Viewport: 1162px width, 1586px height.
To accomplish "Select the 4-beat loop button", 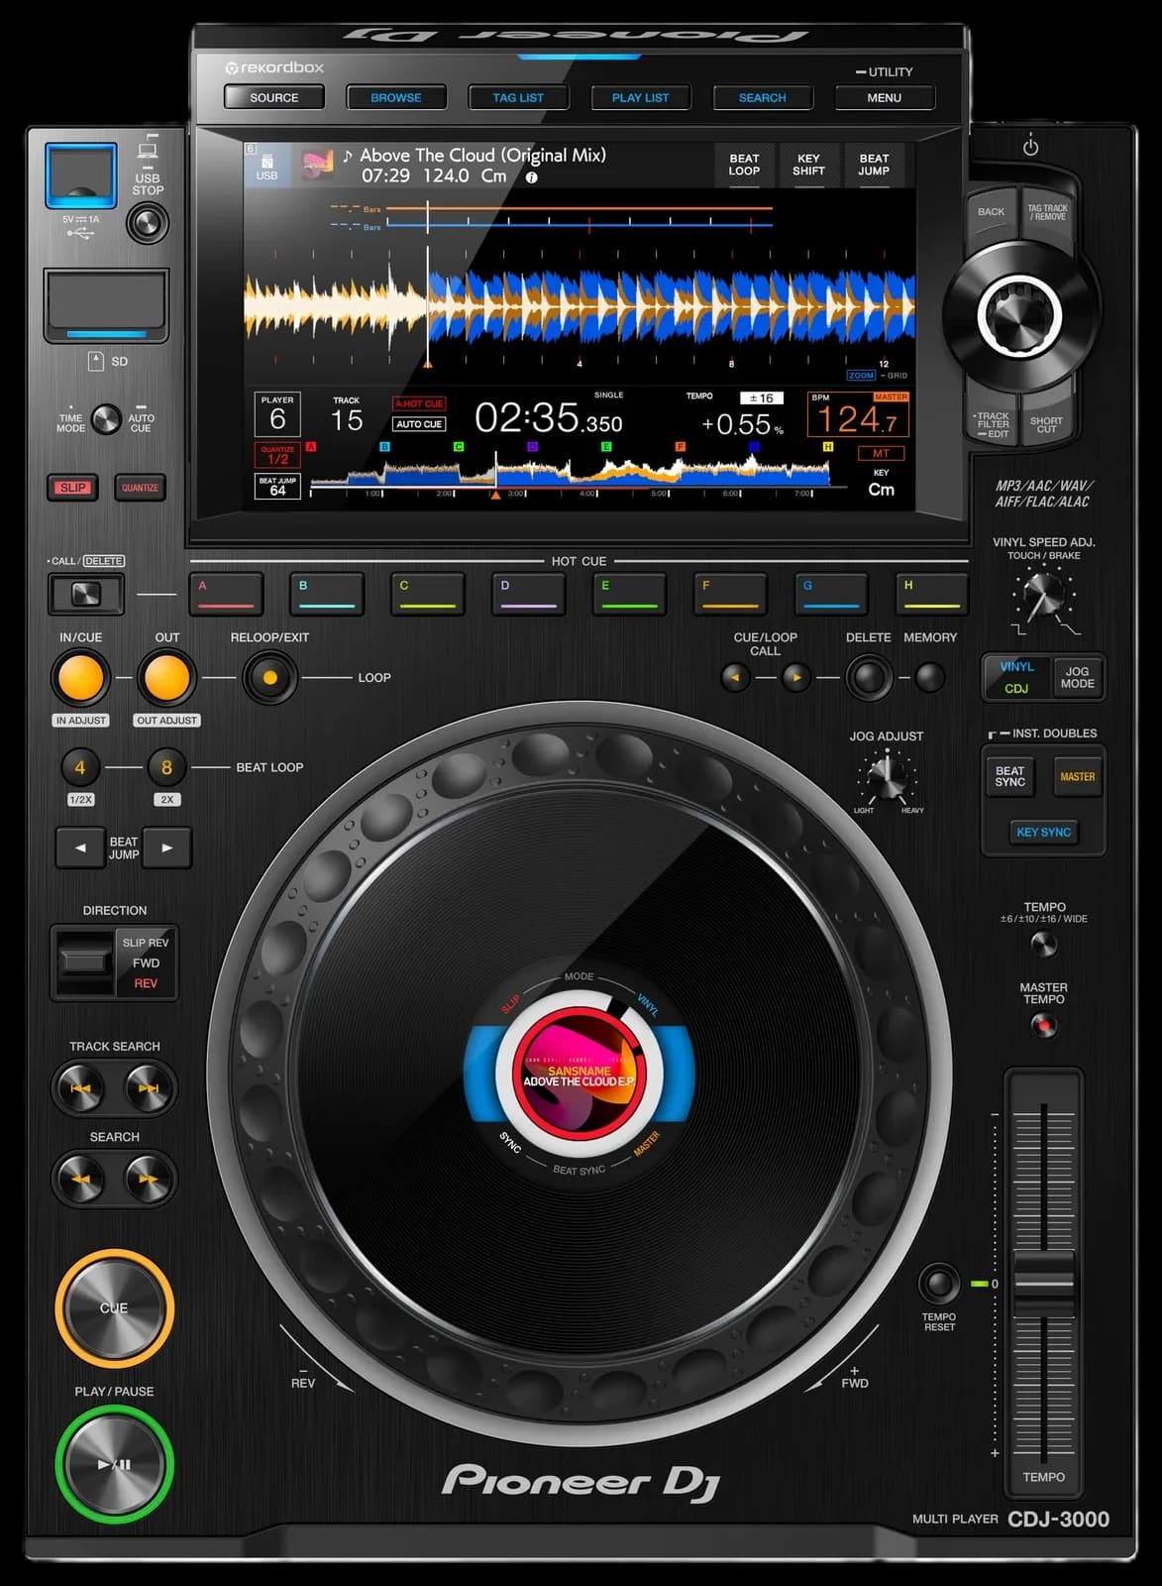I will 80,767.
